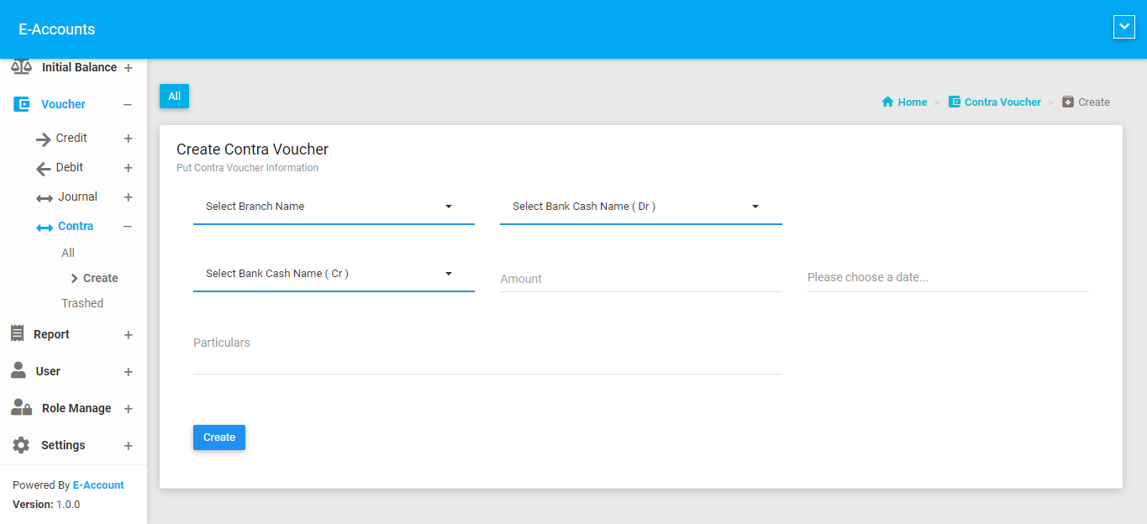This screenshot has height=524, width=1147.
Task: Open Trashed contra vouchers list
Action: pos(82,303)
